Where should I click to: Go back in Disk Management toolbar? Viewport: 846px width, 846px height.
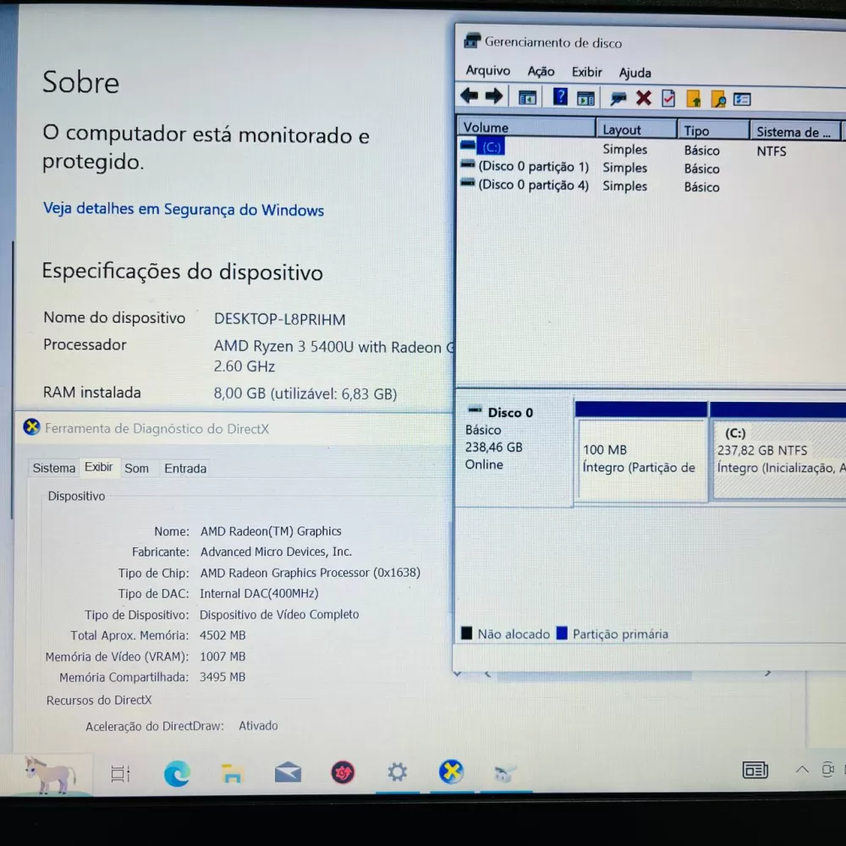[469, 96]
